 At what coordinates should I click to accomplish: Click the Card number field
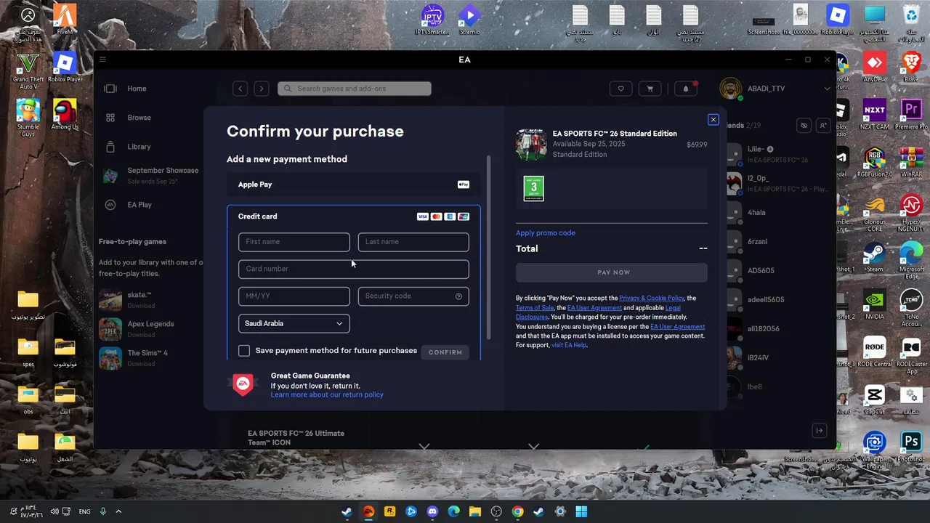click(x=354, y=269)
